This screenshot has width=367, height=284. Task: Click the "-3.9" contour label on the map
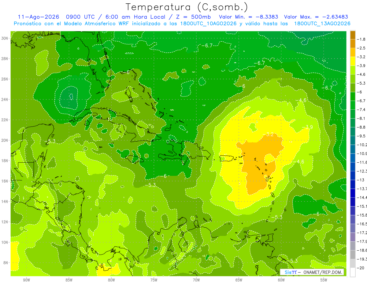click(x=307, y=127)
